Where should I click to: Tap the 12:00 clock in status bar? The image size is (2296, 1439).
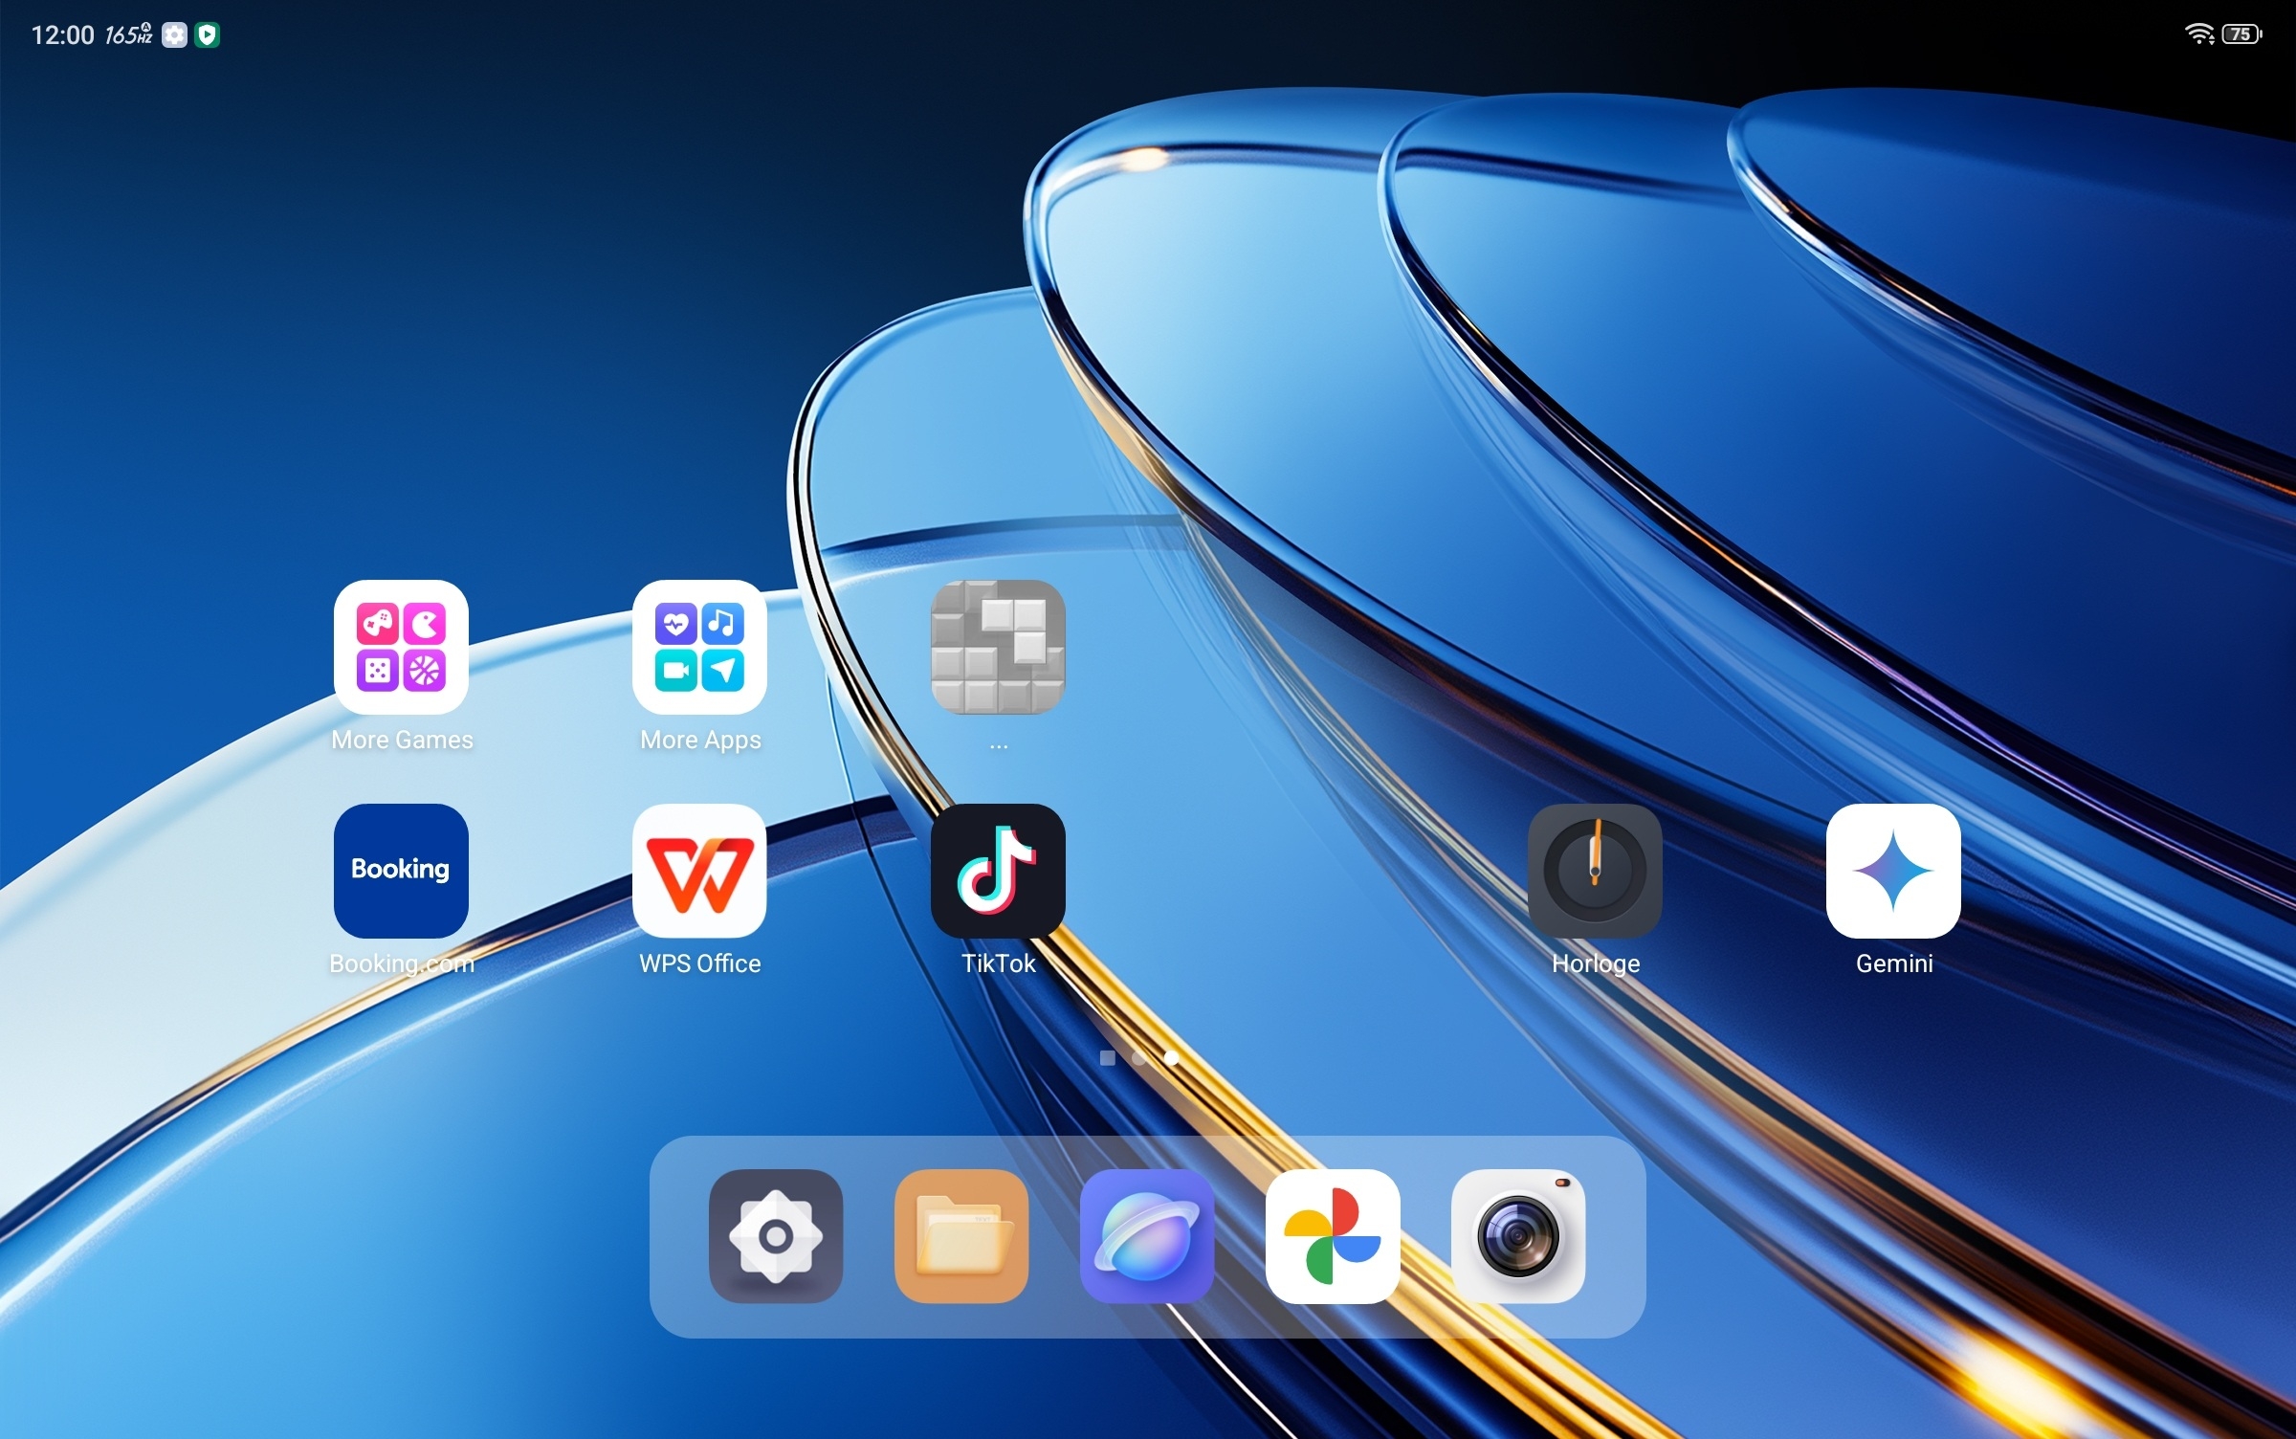pyautogui.click(x=63, y=35)
